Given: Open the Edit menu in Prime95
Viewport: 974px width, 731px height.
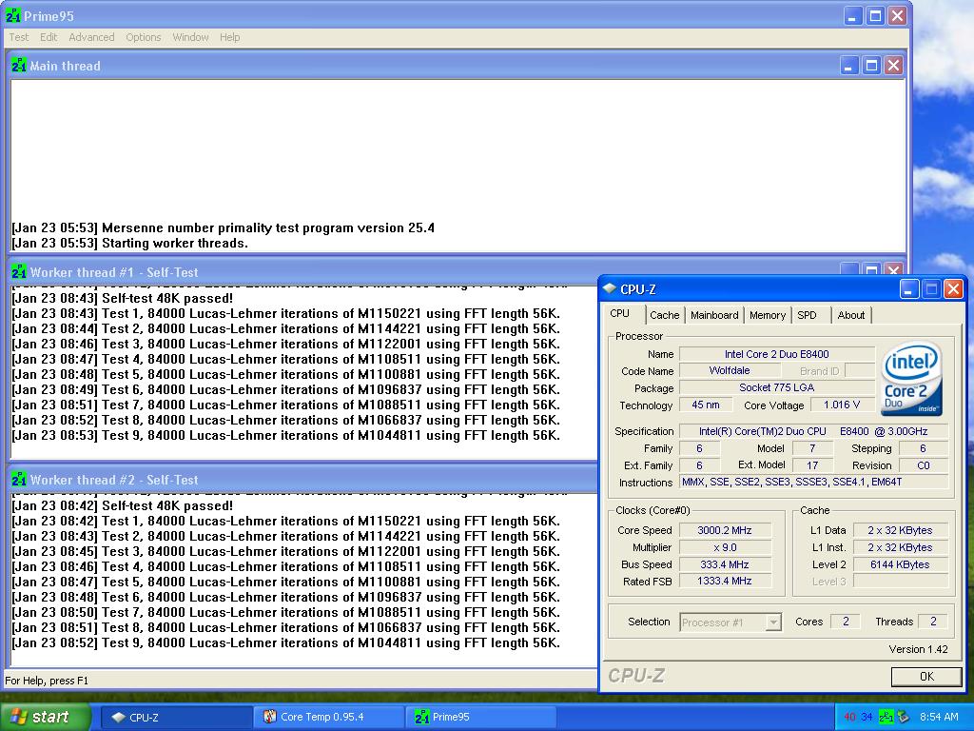Looking at the screenshot, I should tap(49, 37).
